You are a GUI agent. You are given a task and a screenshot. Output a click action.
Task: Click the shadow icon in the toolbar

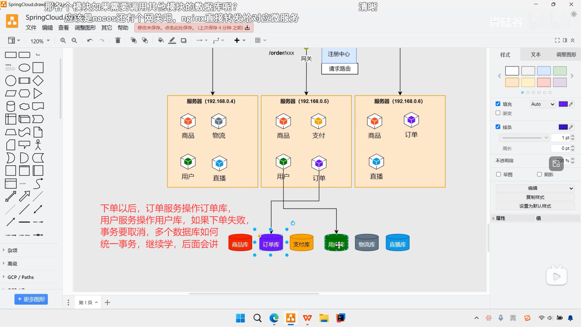click(183, 40)
